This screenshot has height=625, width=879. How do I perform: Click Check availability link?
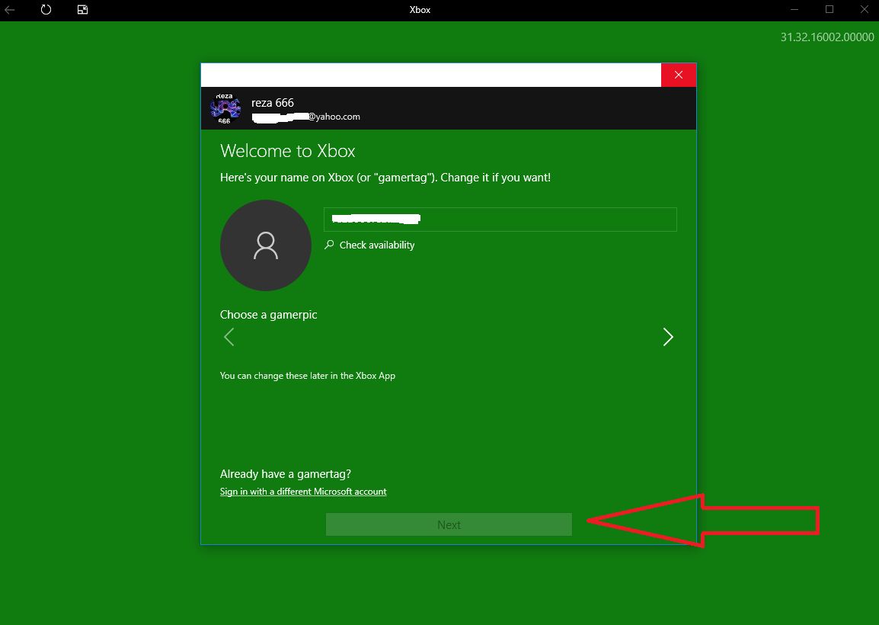(377, 245)
